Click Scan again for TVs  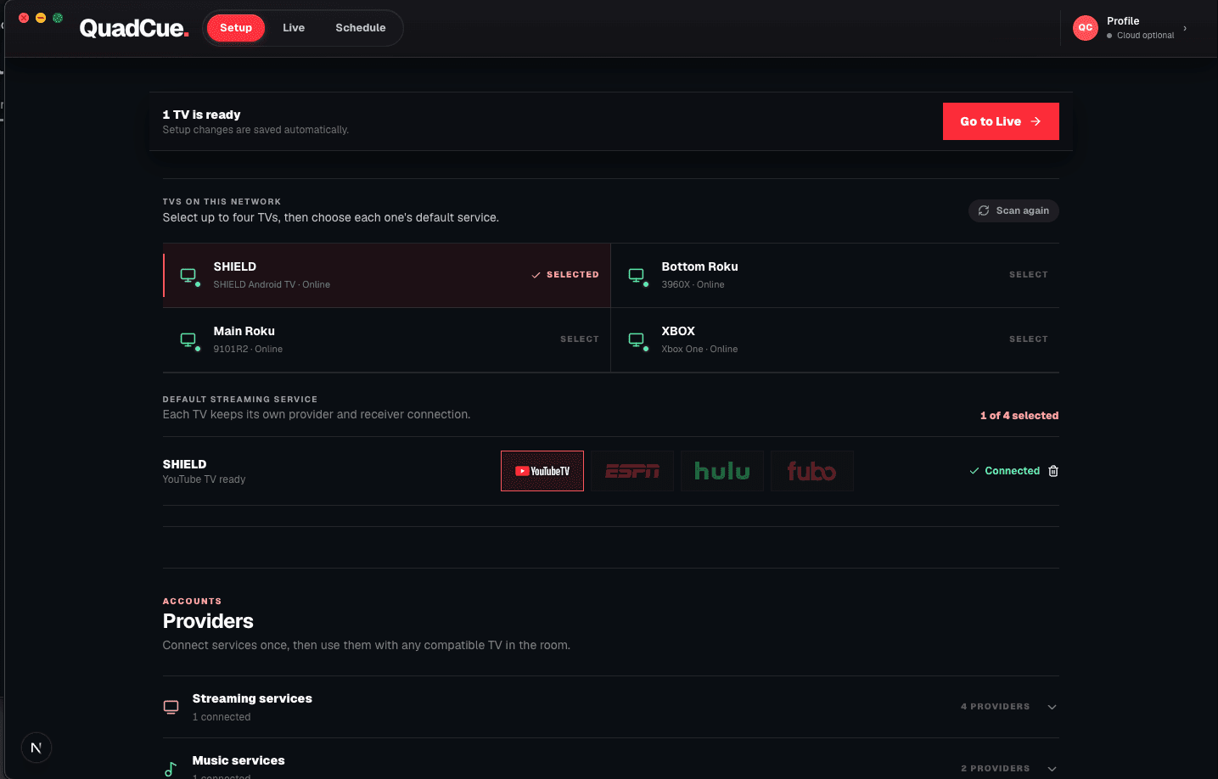tap(1013, 210)
